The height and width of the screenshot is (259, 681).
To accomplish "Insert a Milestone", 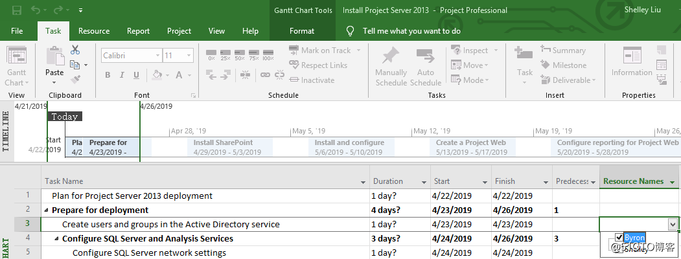I will (x=563, y=65).
